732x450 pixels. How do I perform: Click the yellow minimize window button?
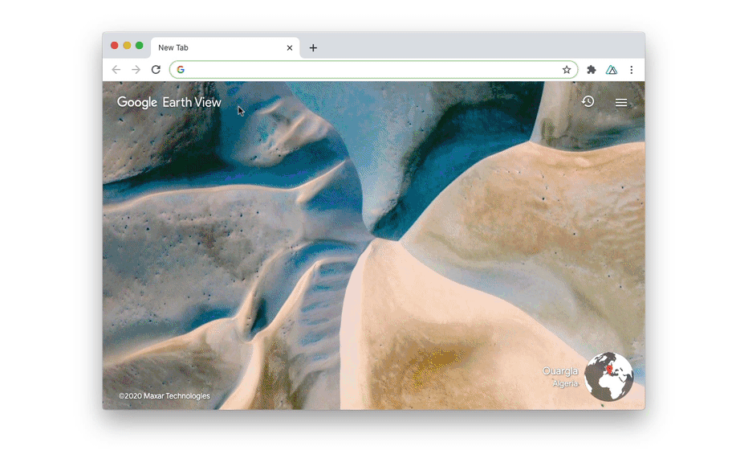point(127,45)
